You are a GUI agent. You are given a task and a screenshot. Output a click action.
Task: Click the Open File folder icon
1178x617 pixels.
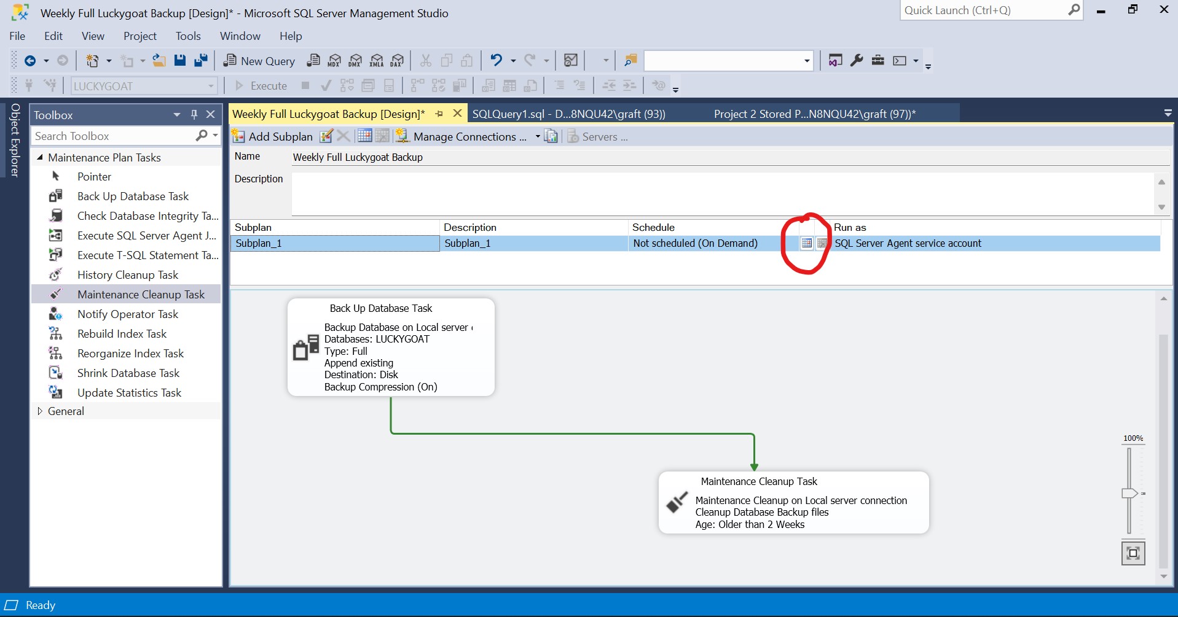click(159, 60)
